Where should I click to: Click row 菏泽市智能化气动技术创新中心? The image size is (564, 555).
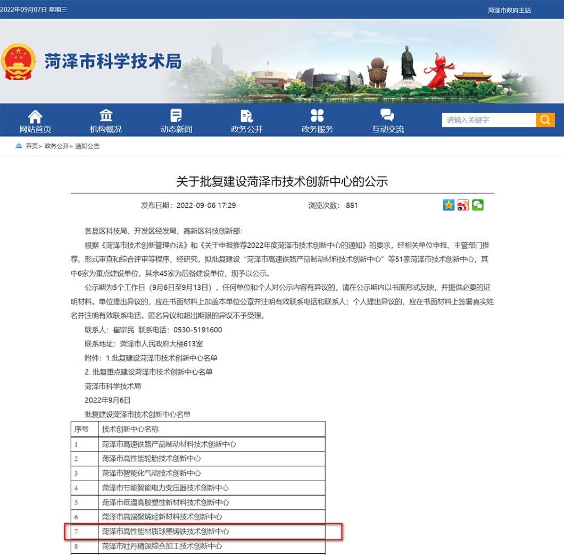pyautogui.click(x=198, y=474)
